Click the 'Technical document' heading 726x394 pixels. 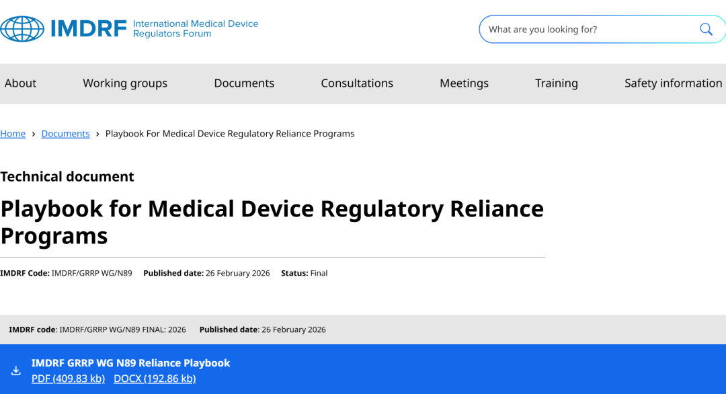pos(67,176)
